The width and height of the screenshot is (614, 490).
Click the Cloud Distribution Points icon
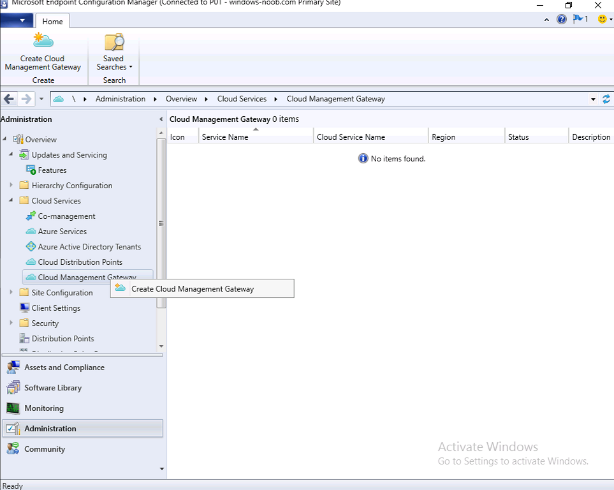pyautogui.click(x=31, y=262)
